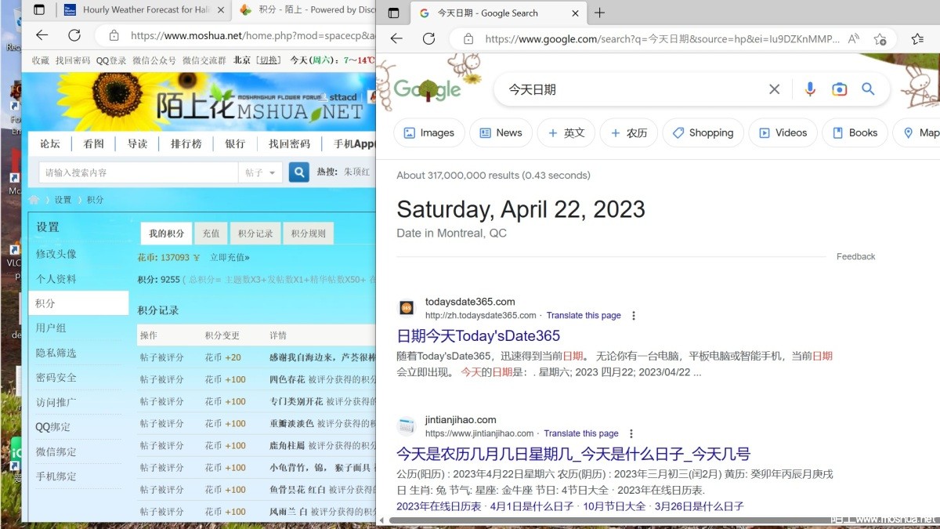The width and height of the screenshot is (940, 529).
Task: View site info lock in Google address bar
Action: (x=468, y=38)
